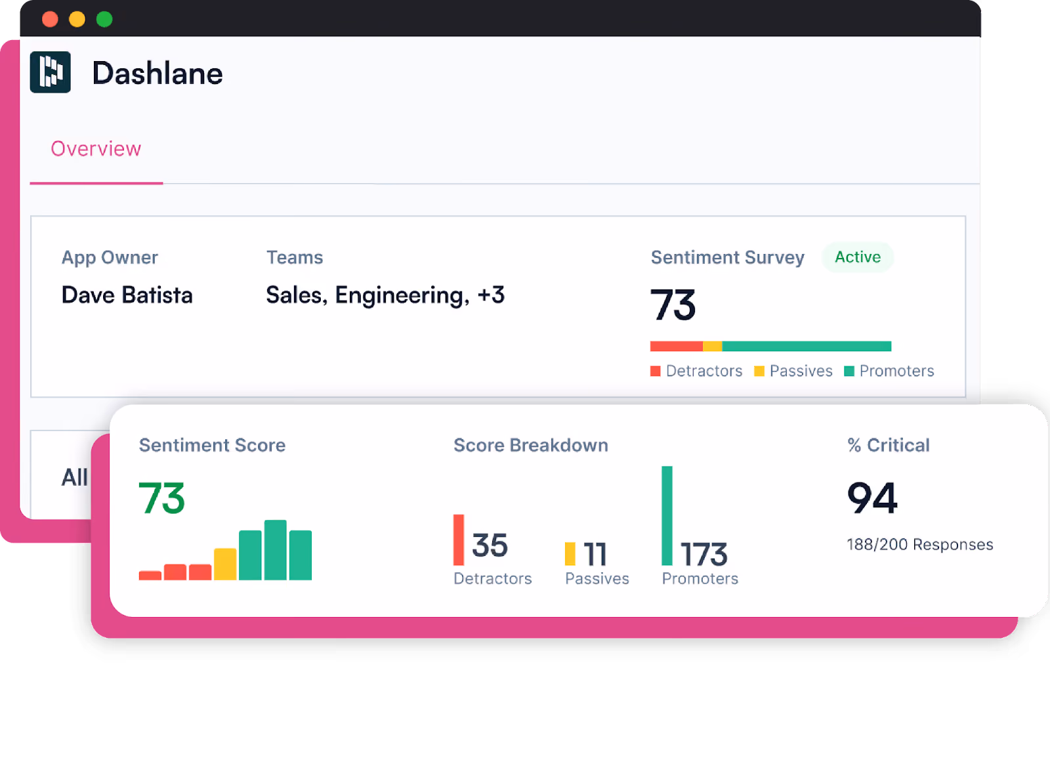This screenshot has height=760, width=1050.
Task: Click the green promoters segment of survey bar
Action: tap(807, 346)
